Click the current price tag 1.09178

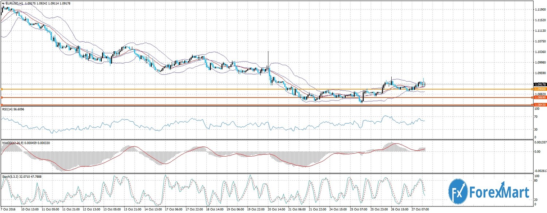point(539,84)
